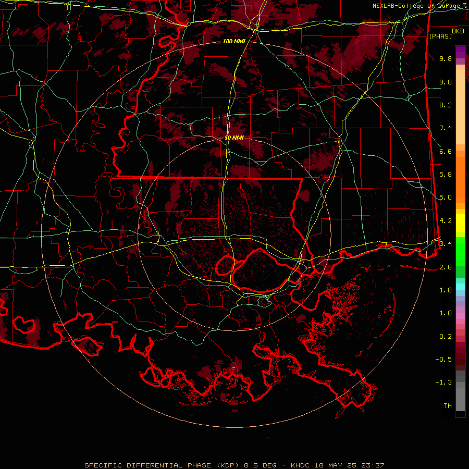
Task: Pick the purple swatch at the color bar top
Action: [460, 52]
